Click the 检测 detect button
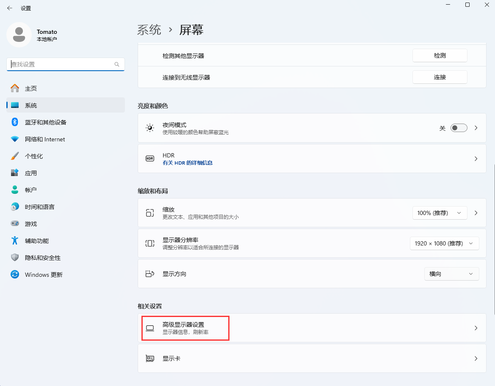This screenshot has width=495, height=386. coord(440,55)
